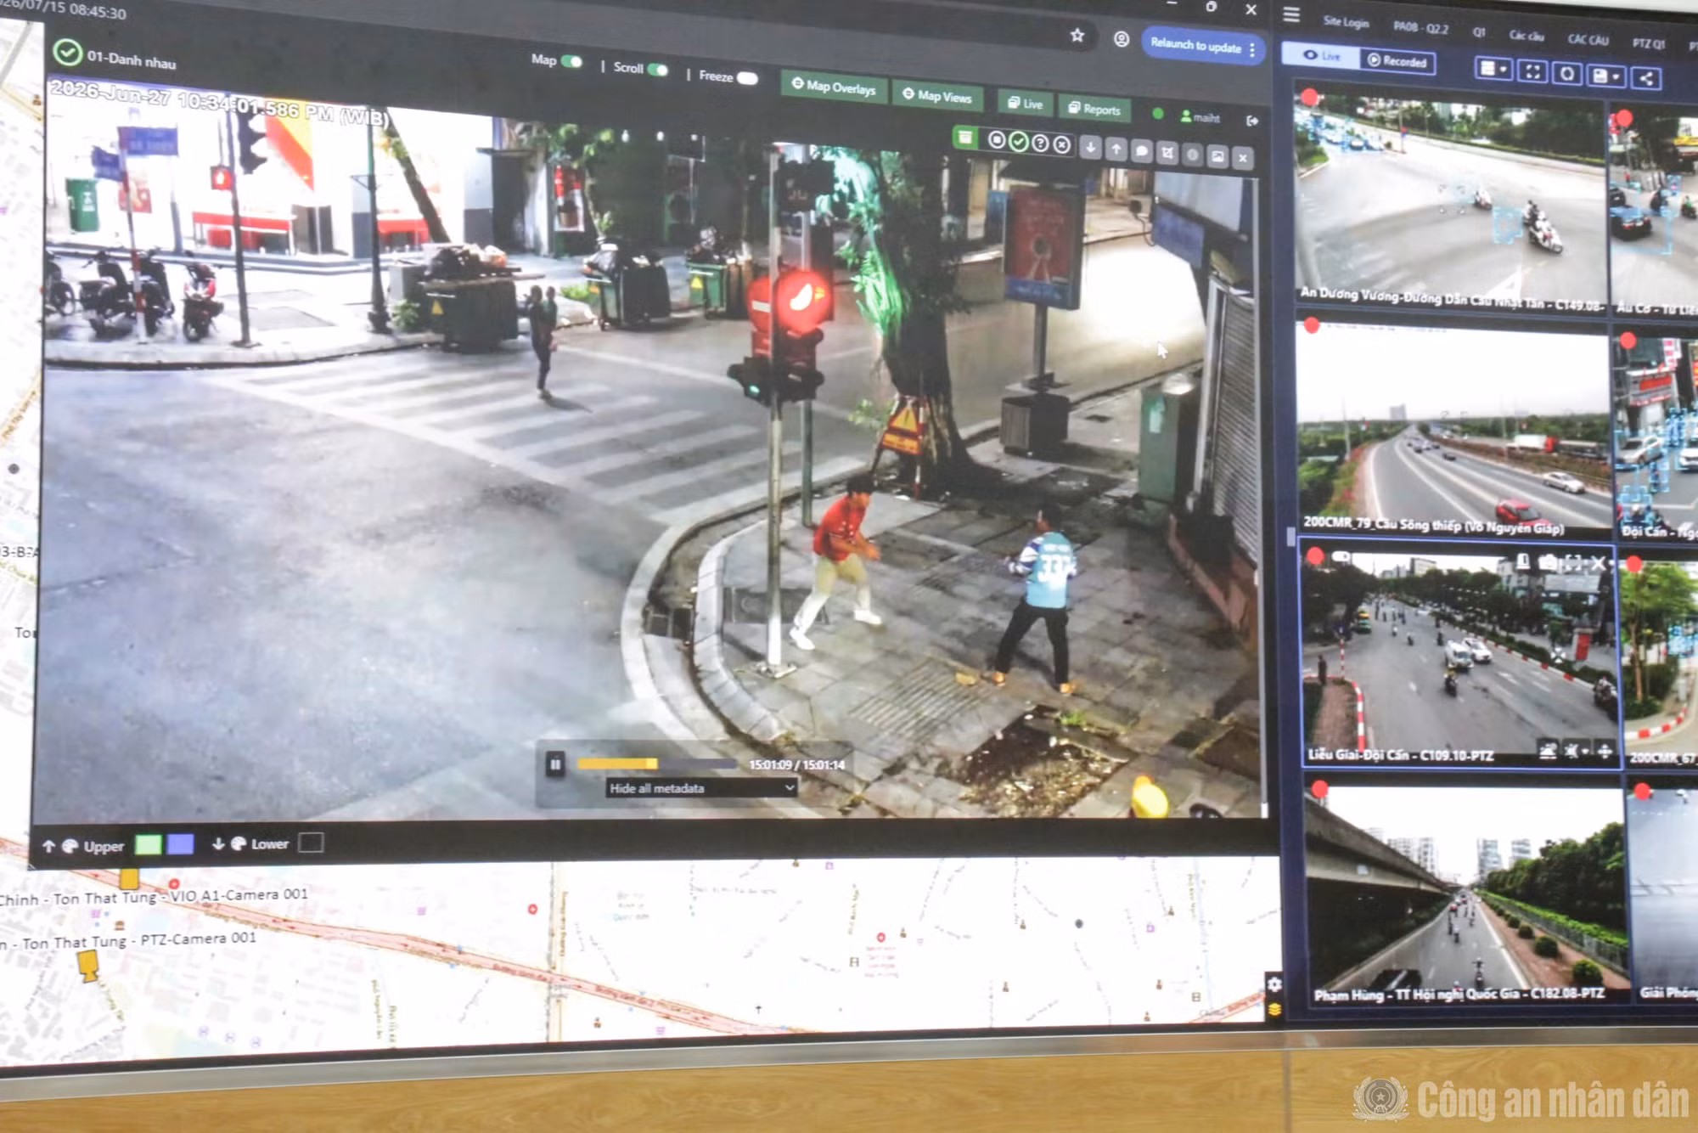Open the browser profile icon

[x=1122, y=39]
